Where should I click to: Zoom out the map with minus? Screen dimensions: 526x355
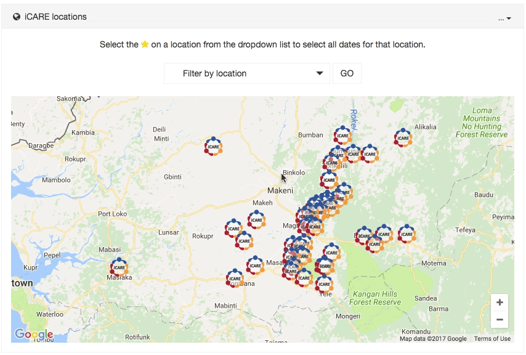pyautogui.click(x=500, y=319)
